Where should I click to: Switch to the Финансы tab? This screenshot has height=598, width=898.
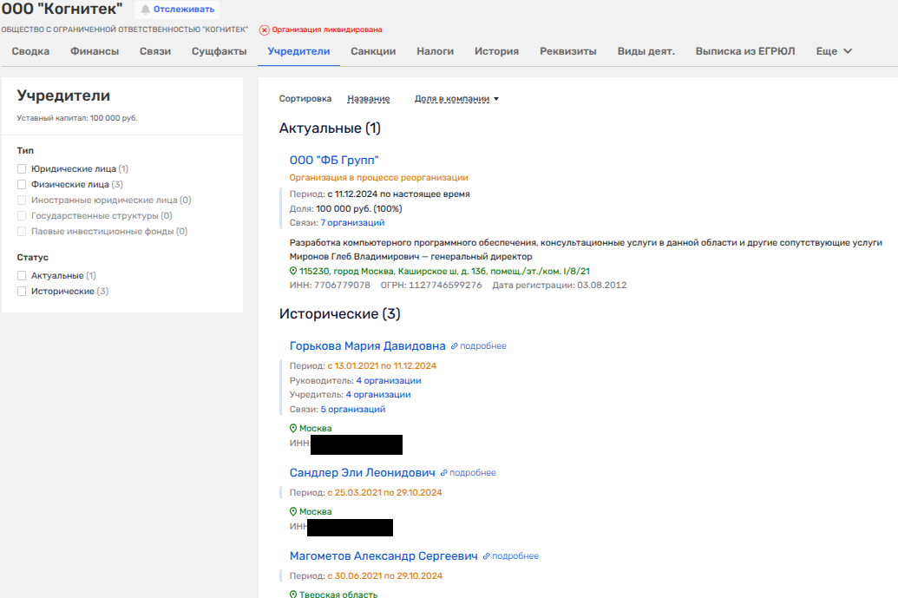(x=95, y=51)
